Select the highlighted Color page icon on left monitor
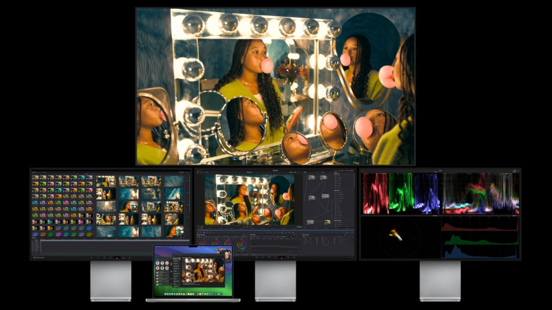Image resolution: width=552 pixels, height=310 pixels. 117,257
